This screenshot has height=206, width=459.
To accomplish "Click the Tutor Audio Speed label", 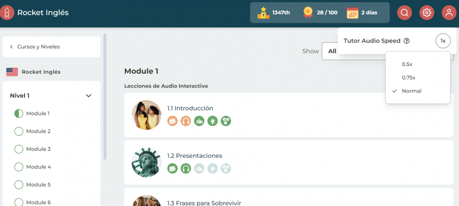I will (x=372, y=41).
